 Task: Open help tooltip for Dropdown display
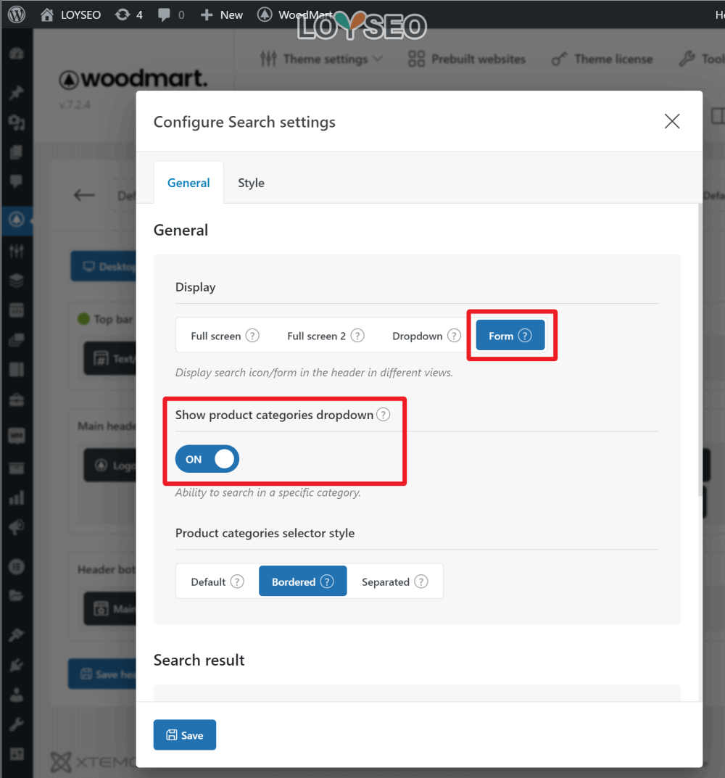pos(454,336)
